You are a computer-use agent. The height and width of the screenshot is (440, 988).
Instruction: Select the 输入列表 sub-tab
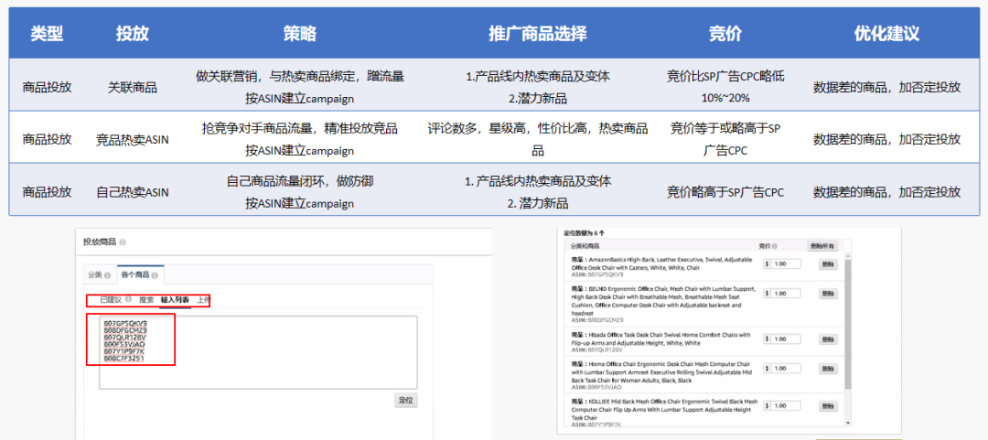coord(175,300)
